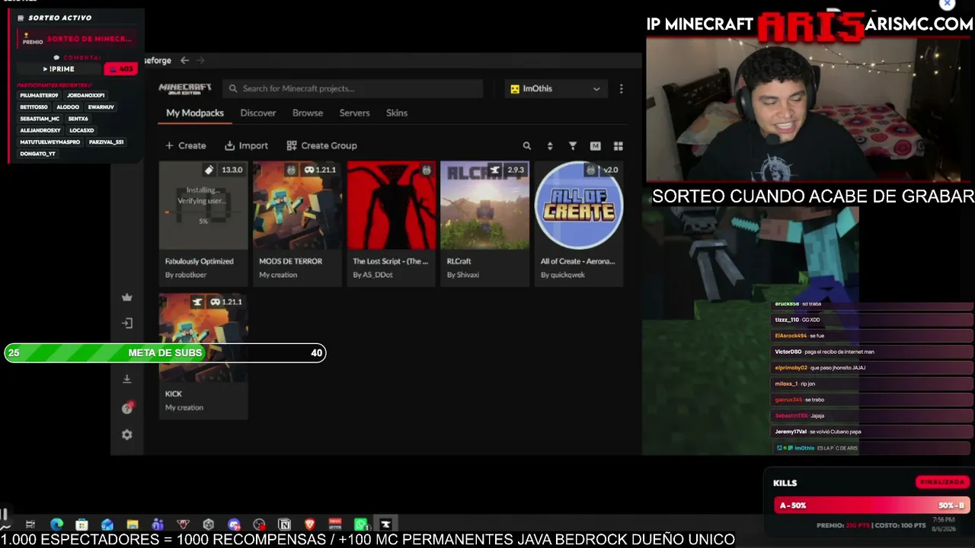This screenshot has height=548, width=975.
Task: Expand the ImOthis account dropdown
Action: (555, 88)
